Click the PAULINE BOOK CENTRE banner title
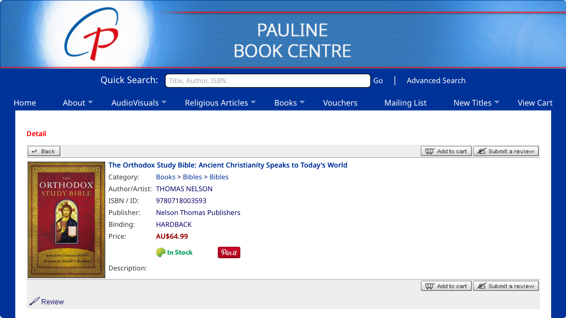The height and width of the screenshot is (318, 566). tap(293, 41)
